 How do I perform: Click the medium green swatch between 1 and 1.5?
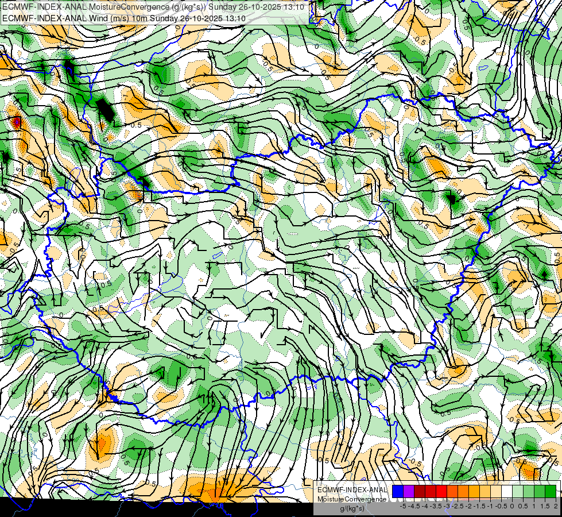[x=540, y=492]
